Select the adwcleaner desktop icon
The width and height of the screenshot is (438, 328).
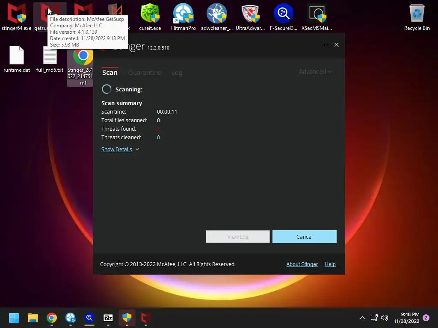pyautogui.click(x=217, y=17)
